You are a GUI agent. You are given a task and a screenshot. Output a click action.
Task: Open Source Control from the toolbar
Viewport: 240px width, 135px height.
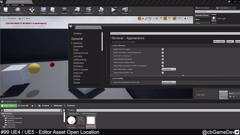point(17,11)
